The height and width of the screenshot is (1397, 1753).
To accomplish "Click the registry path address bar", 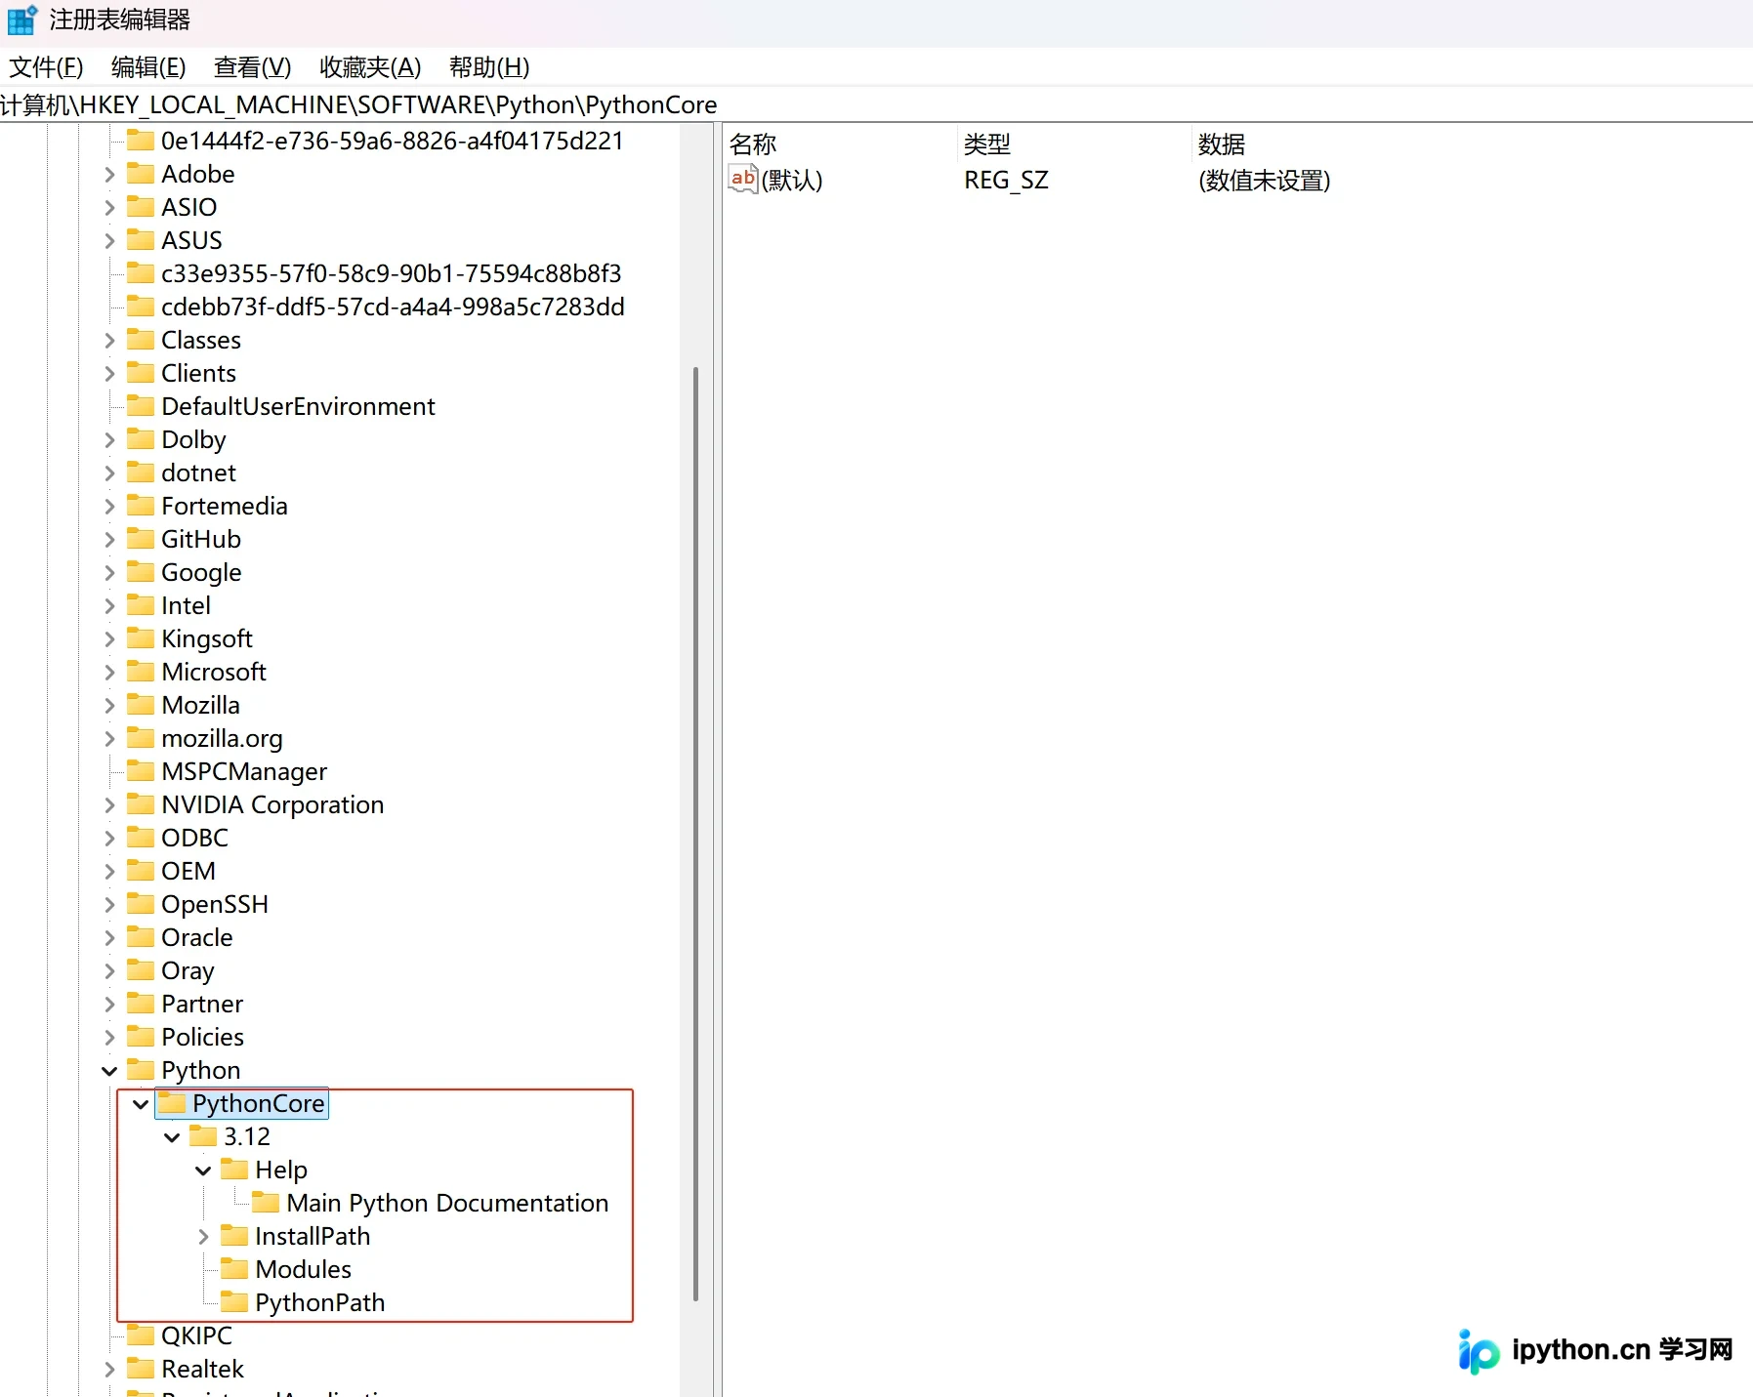I will coord(876,104).
